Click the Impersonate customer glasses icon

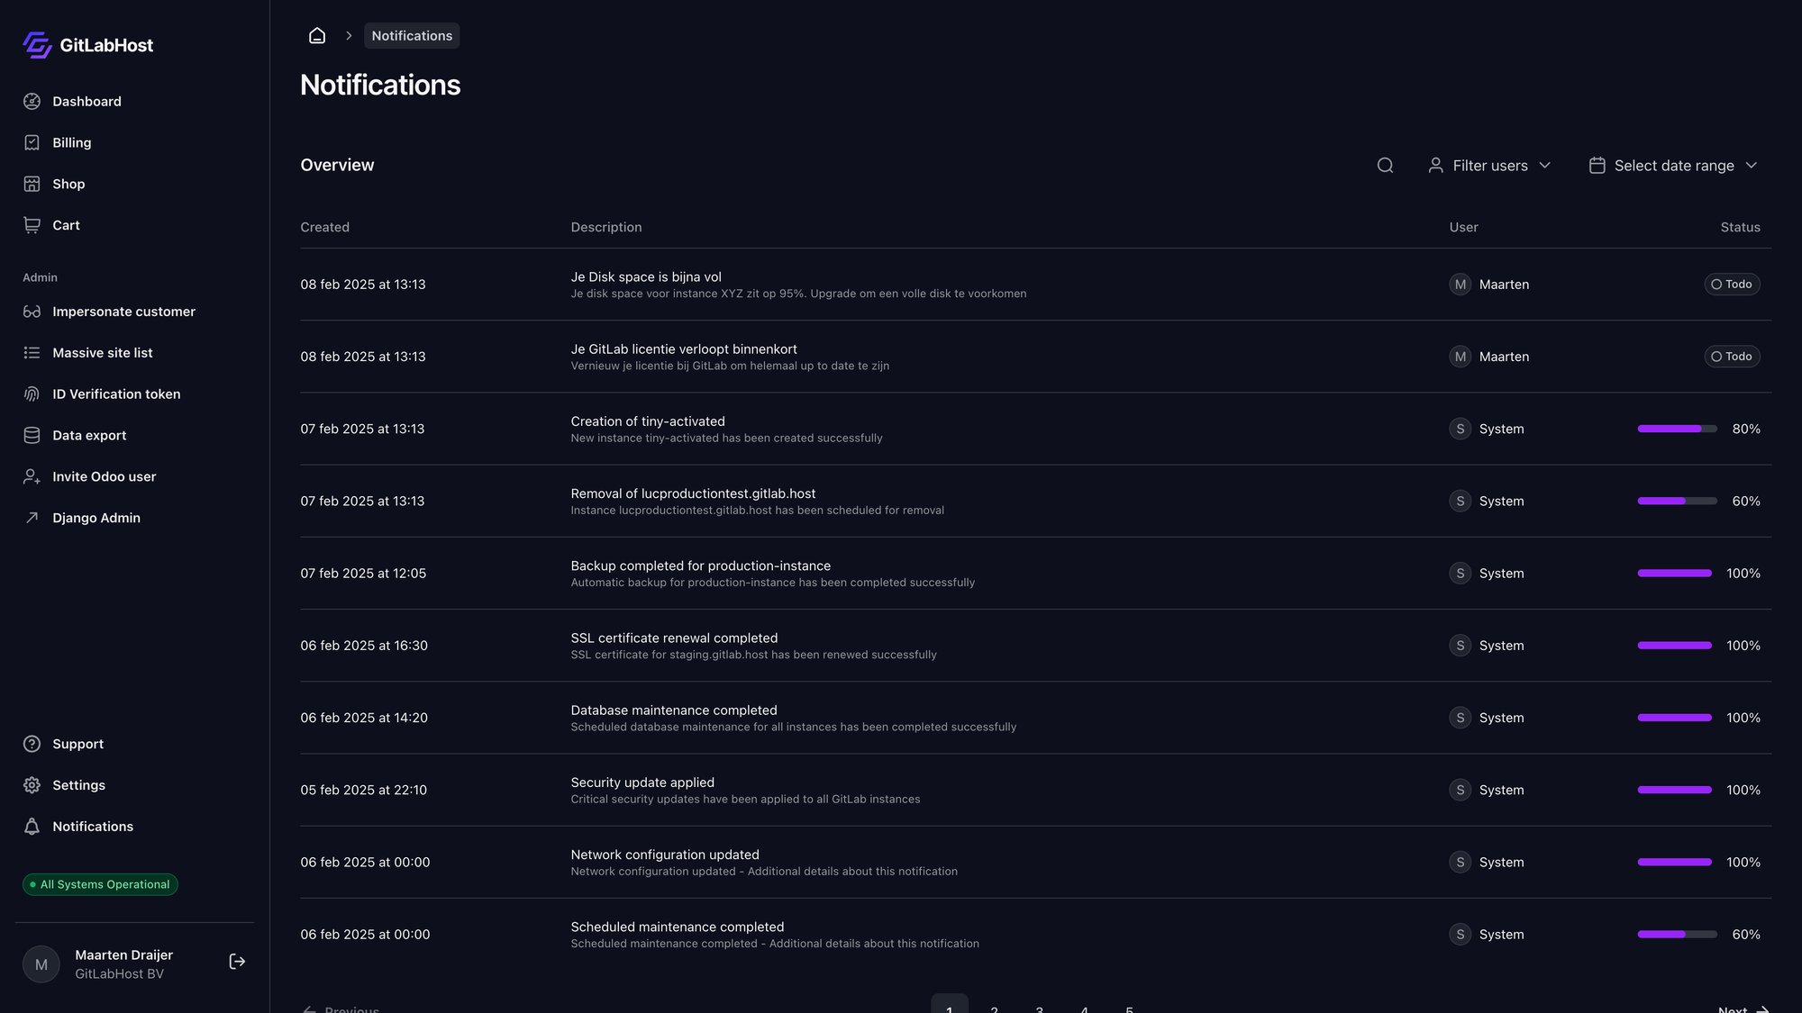coord(32,311)
